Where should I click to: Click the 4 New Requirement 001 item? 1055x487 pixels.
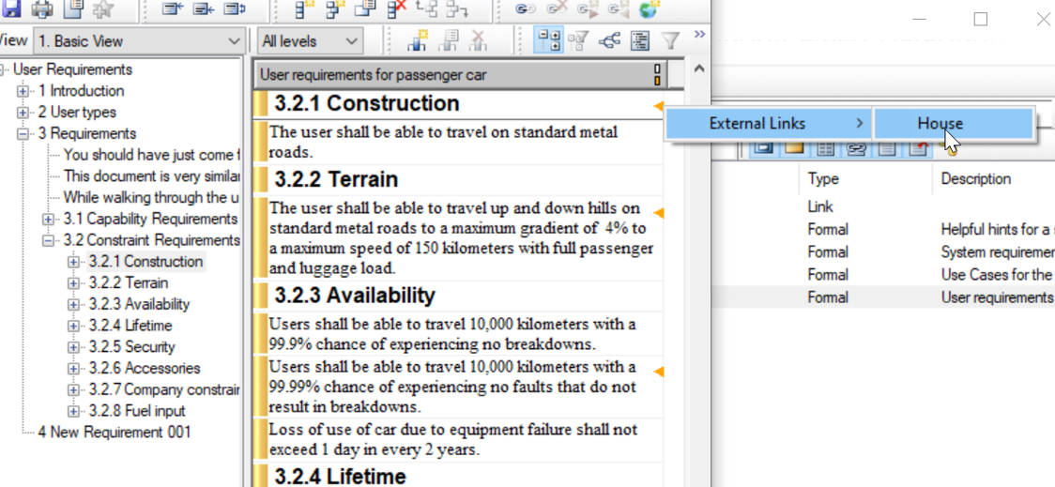click(x=114, y=433)
